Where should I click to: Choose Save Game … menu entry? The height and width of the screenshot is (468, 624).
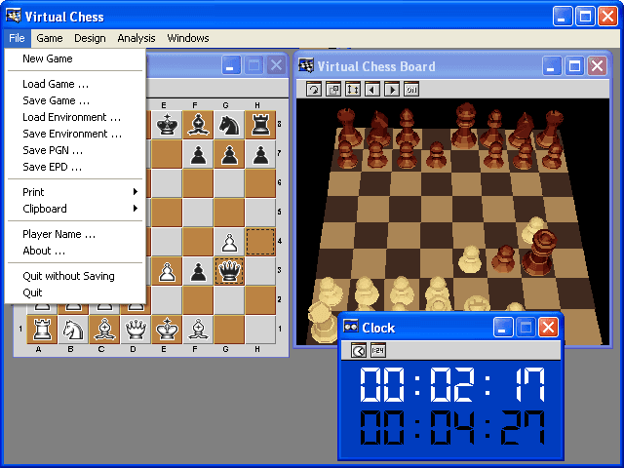75,100
